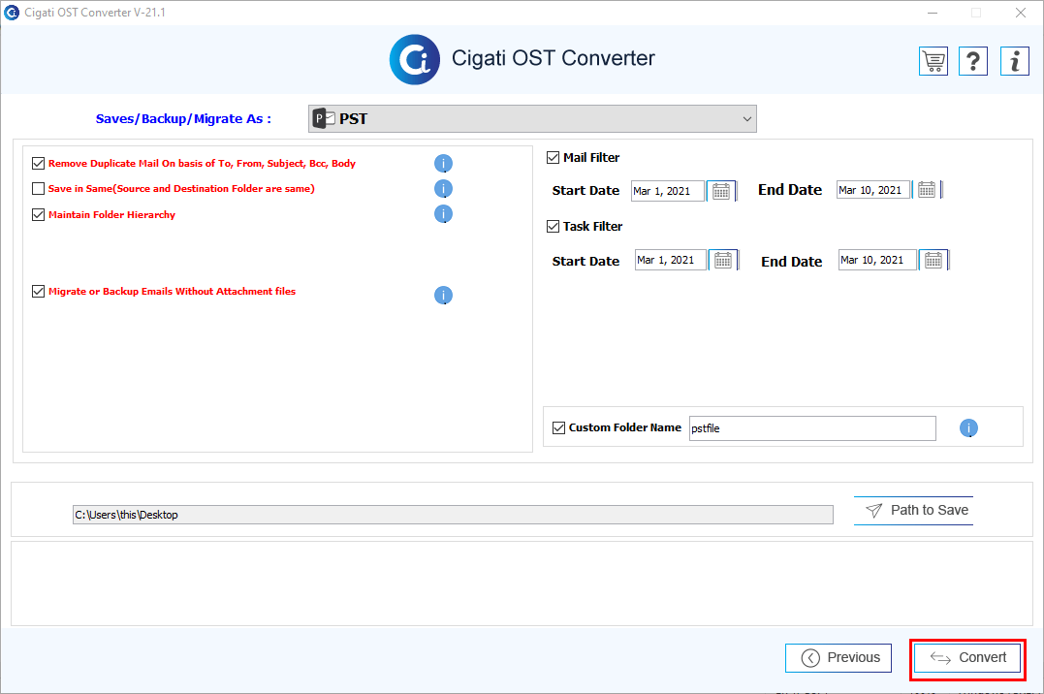The image size is (1044, 694).
Task: Uncheck Remove Duplicate Mail checkbox
Action: [x=38, y=163]
